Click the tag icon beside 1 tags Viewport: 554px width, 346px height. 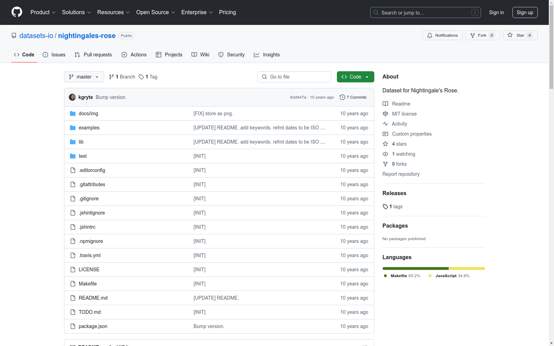385,207
